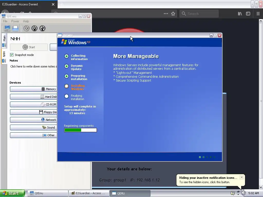The image size is (263, 197).
Task: Select the Preparing installation step indicator
Action: click(67, 76)
